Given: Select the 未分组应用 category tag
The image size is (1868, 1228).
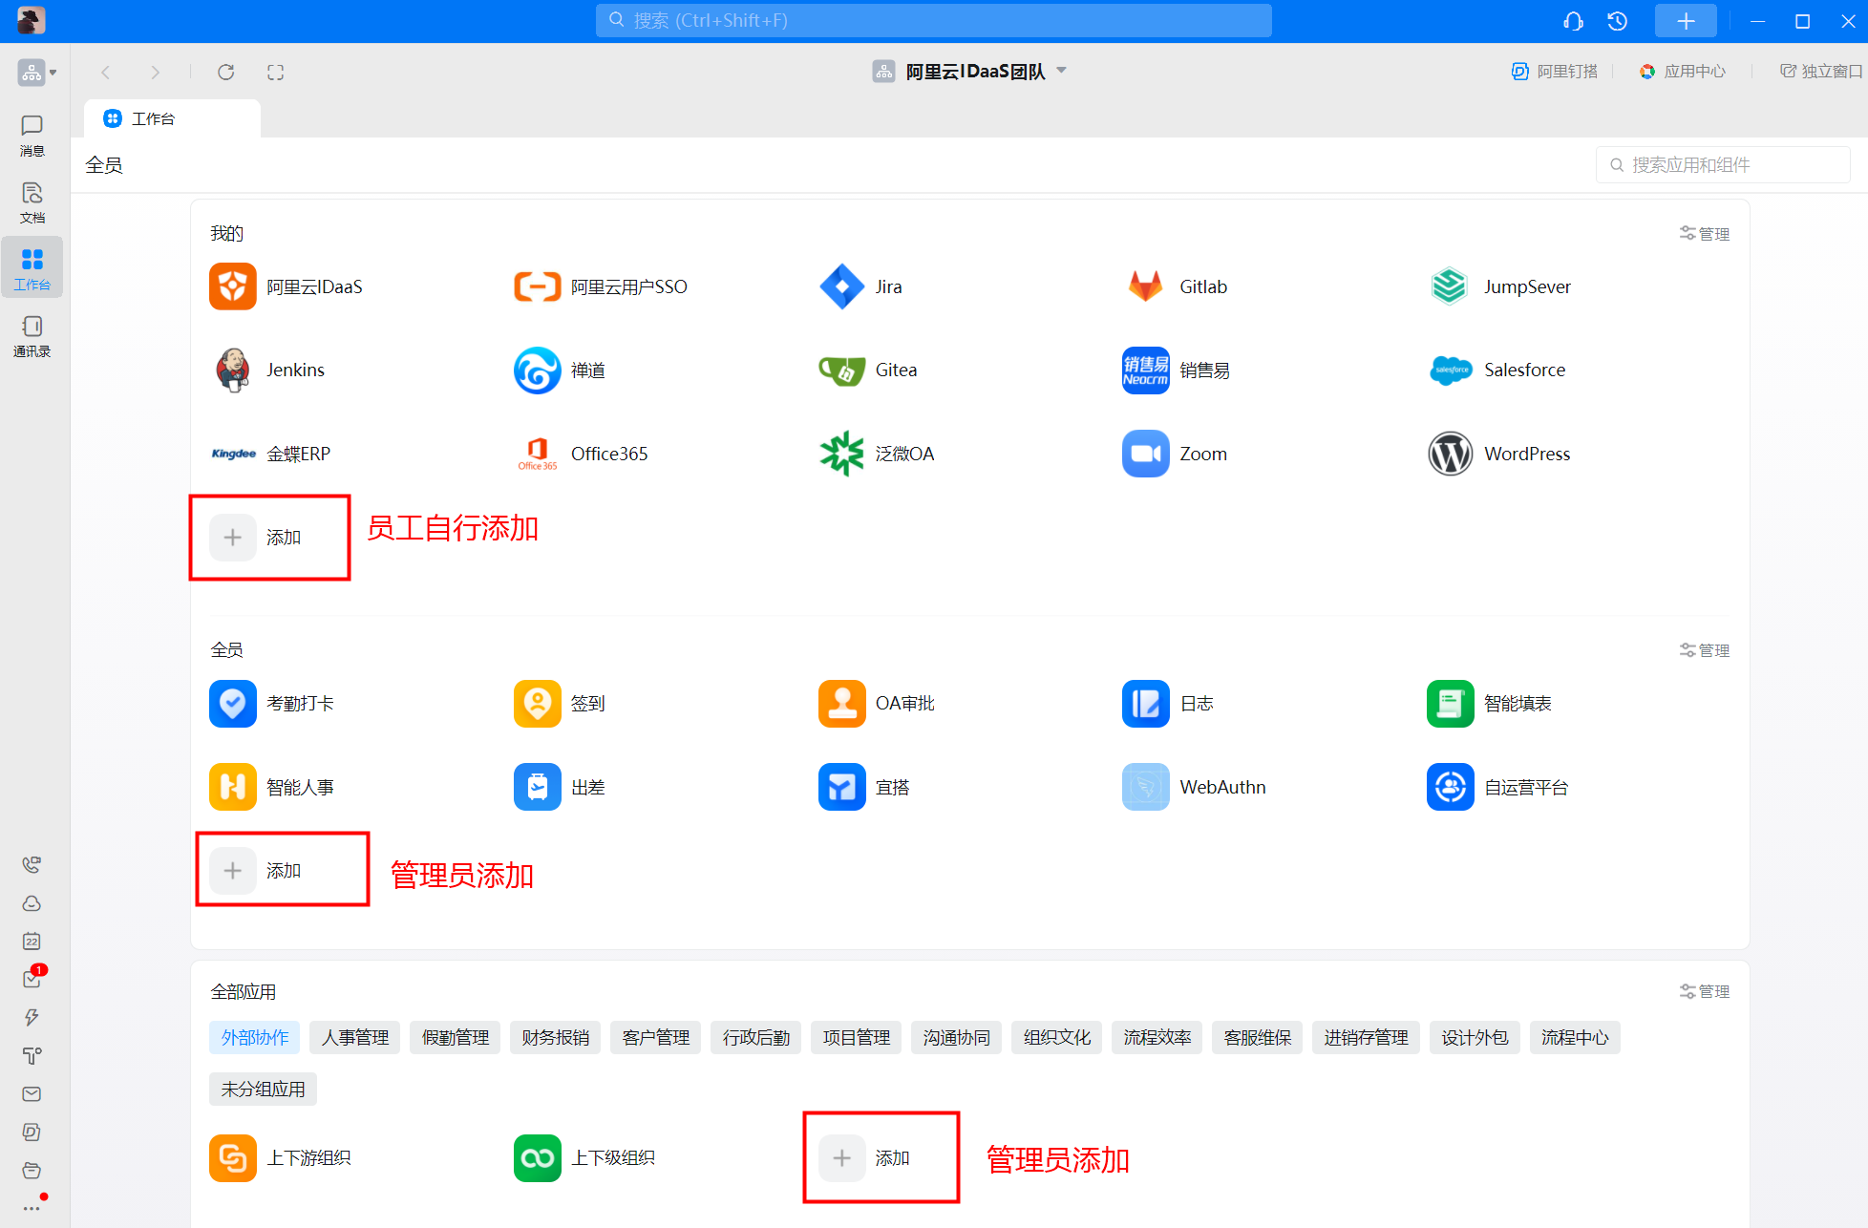Looking at the screenshot, I should (x=263, y=1090).
